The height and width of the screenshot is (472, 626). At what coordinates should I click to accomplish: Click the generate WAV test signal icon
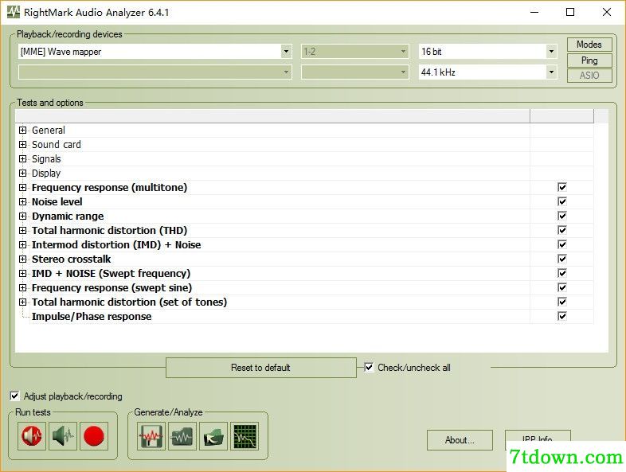pos(151,436)
